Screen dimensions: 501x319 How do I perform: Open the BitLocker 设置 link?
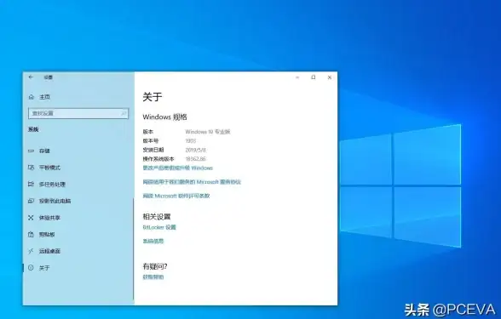(x=159, y=227)
